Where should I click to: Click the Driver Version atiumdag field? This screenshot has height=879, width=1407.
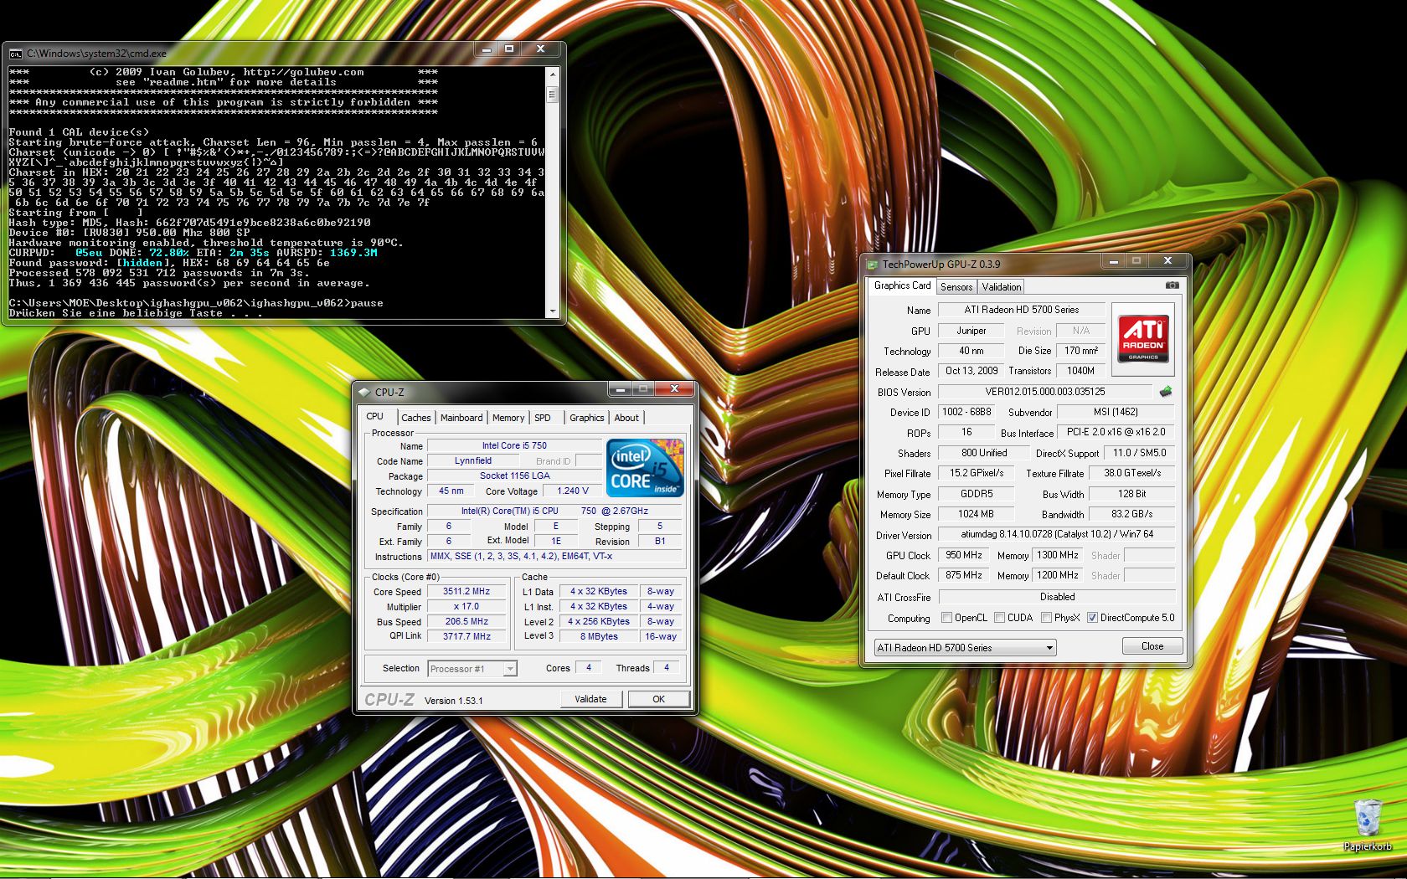pyautogui.click(x=1057, y=534)
